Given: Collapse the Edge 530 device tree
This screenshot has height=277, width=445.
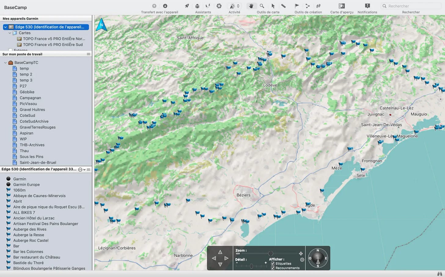Looking at the screenshot, I should 5,27.
